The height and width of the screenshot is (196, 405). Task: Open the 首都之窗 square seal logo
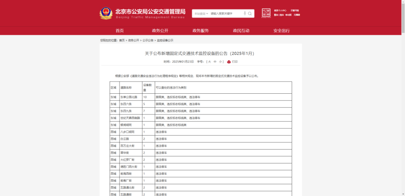click(x=266, y=13)
